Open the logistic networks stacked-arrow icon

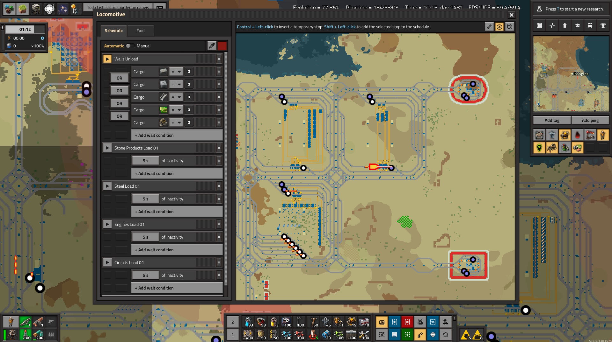(x=565, y=25)
